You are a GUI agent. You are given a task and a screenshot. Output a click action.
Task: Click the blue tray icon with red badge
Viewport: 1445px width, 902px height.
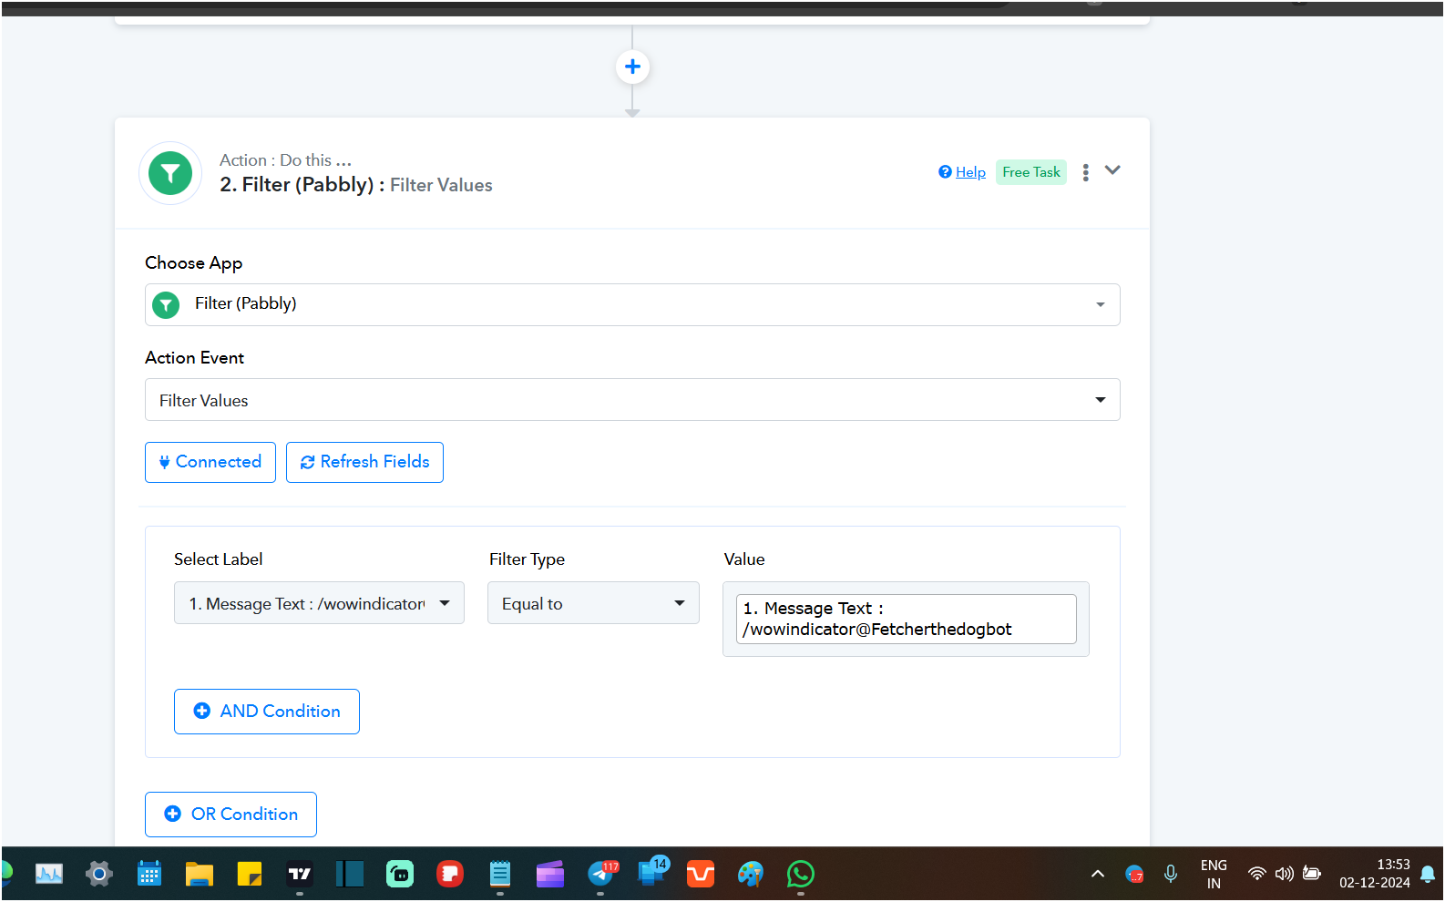coord(1134,875)
